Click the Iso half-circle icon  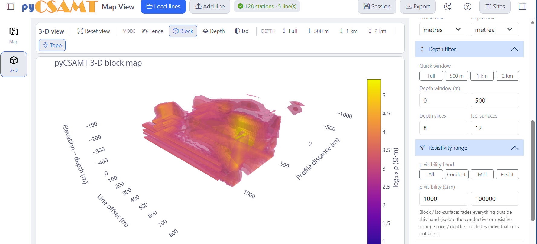pyautogui.click(x=237, y=31)
